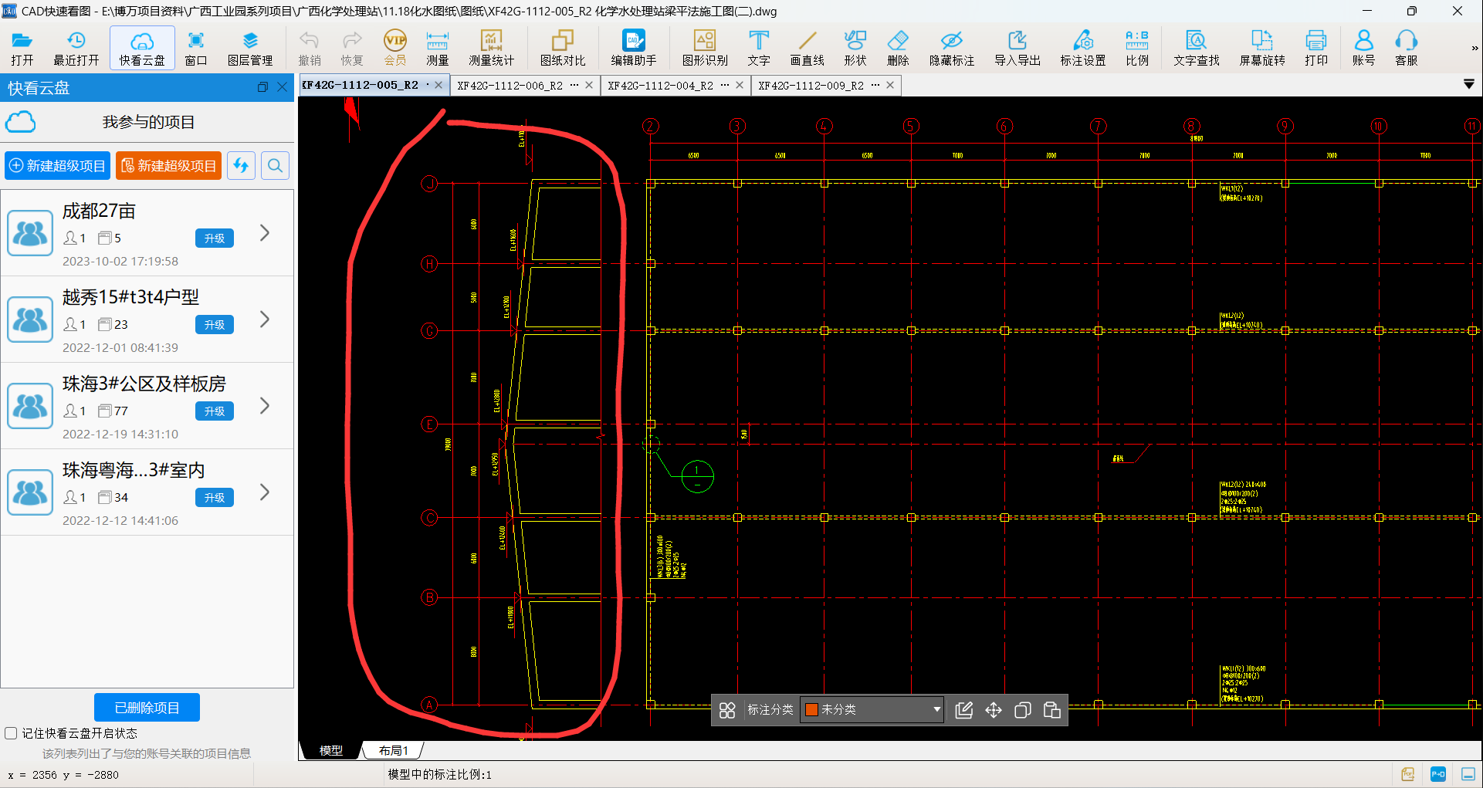Open 图层管理 layer manager

tap(250, 48)
